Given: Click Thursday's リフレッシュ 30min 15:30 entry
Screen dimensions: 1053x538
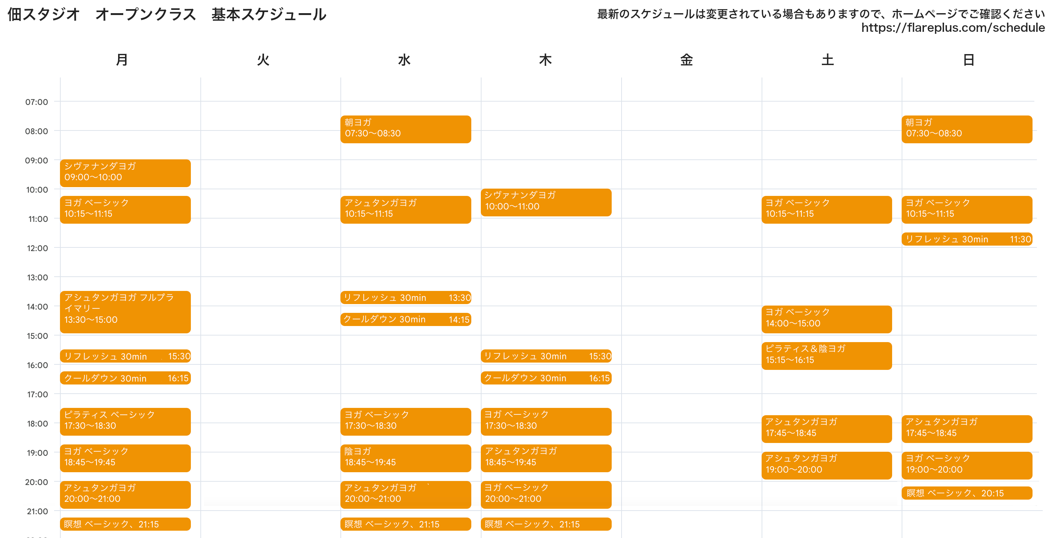Looking at the screenshot, I should [x=546, y=356].
